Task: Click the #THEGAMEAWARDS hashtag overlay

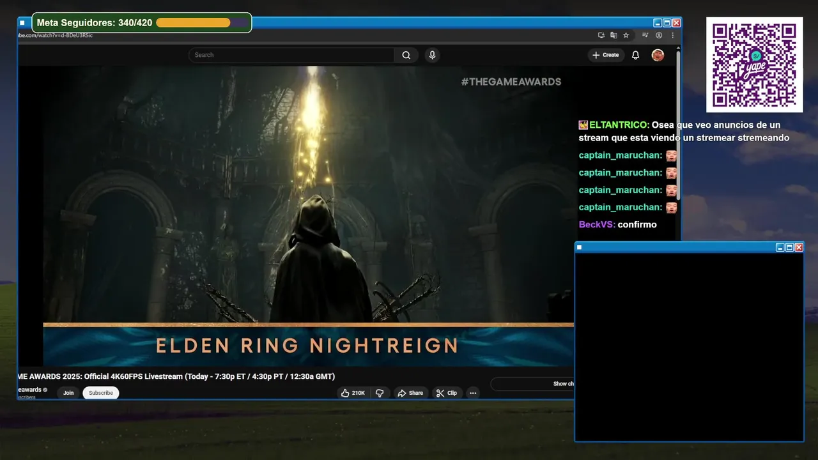Action: click(511, 82)
